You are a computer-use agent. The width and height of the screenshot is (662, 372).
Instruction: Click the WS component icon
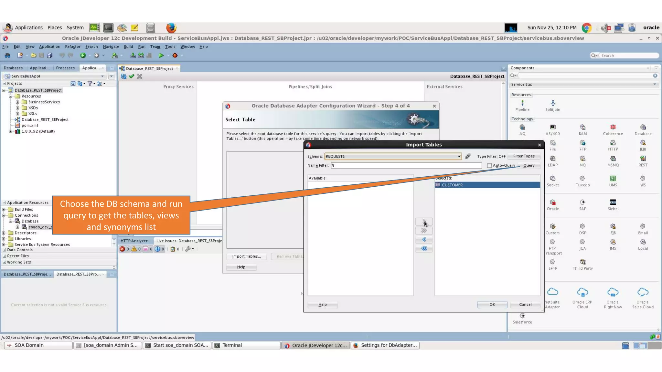click(643, 179)
